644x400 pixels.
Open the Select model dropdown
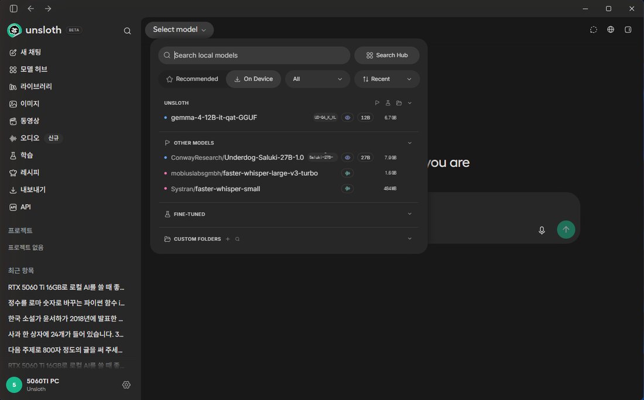click(x=179, y=29)
